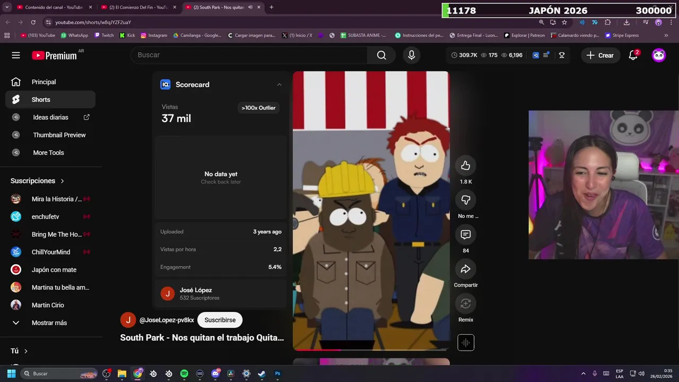679x382 pixels.
Task: Open the notifications bell
Action: [x=633, y=55]
